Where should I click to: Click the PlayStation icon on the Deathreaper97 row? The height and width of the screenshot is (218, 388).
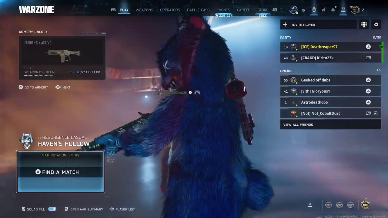coord(368,47)
